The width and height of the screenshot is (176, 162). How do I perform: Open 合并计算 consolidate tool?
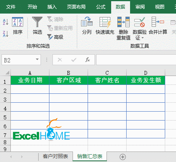pyautogui.click(x=158, y=26)
